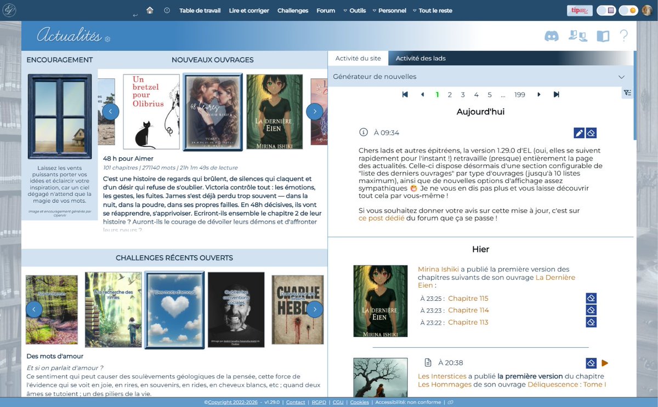Click the link icon in the footer
This screenshot has width=658, height=407.
coord(450,402)
